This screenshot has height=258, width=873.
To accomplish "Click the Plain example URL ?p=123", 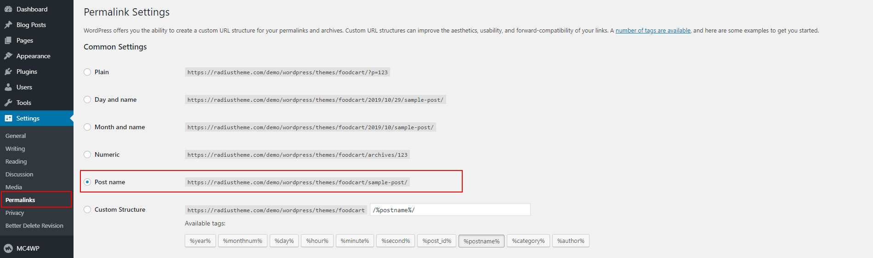I will click(288, 72).
